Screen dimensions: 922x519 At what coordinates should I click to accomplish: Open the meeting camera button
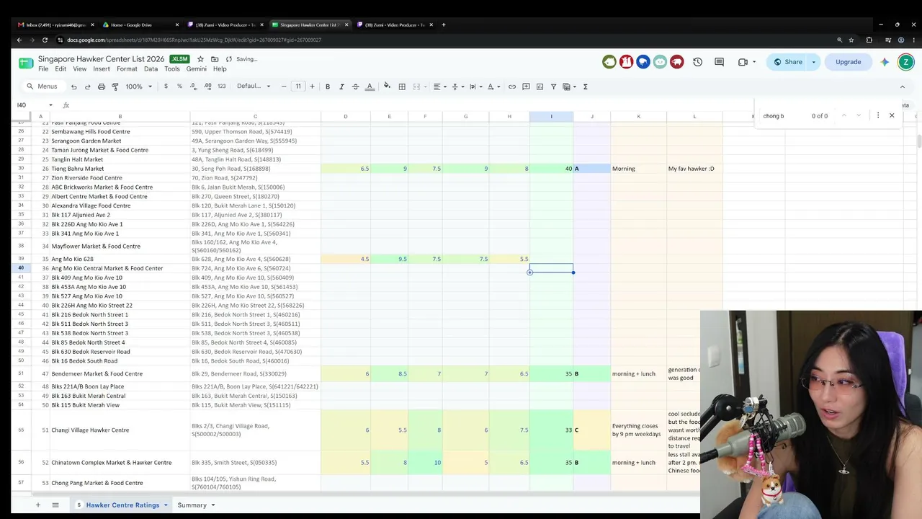tap(743, 62)
